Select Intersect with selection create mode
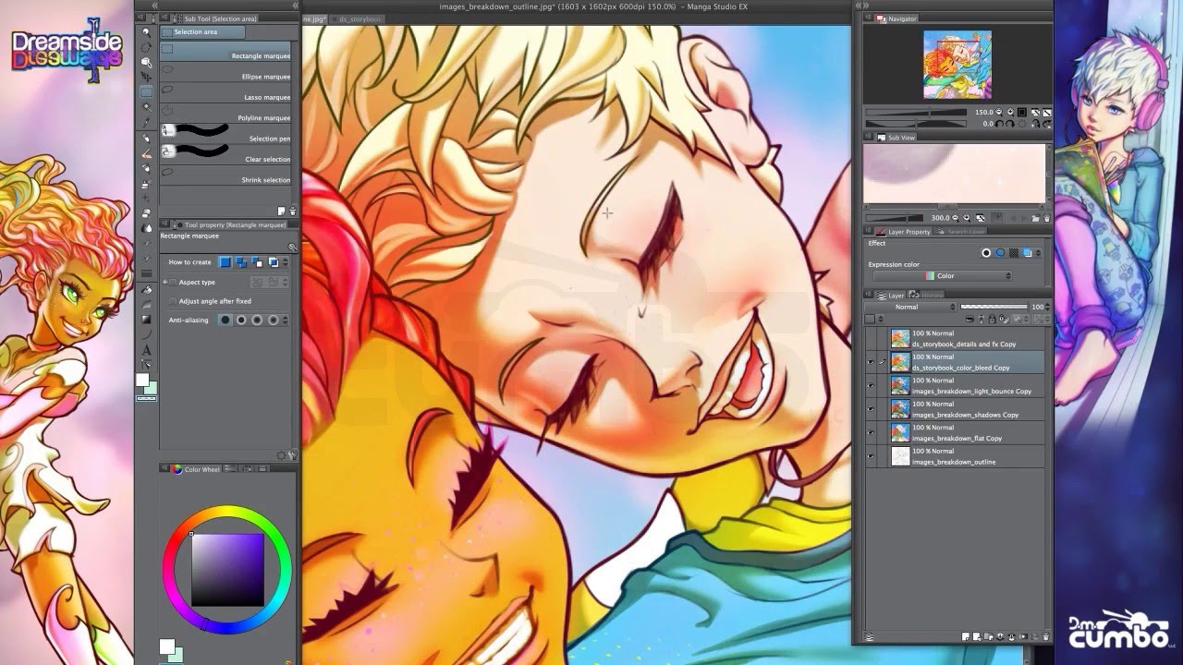 [273, 262]
